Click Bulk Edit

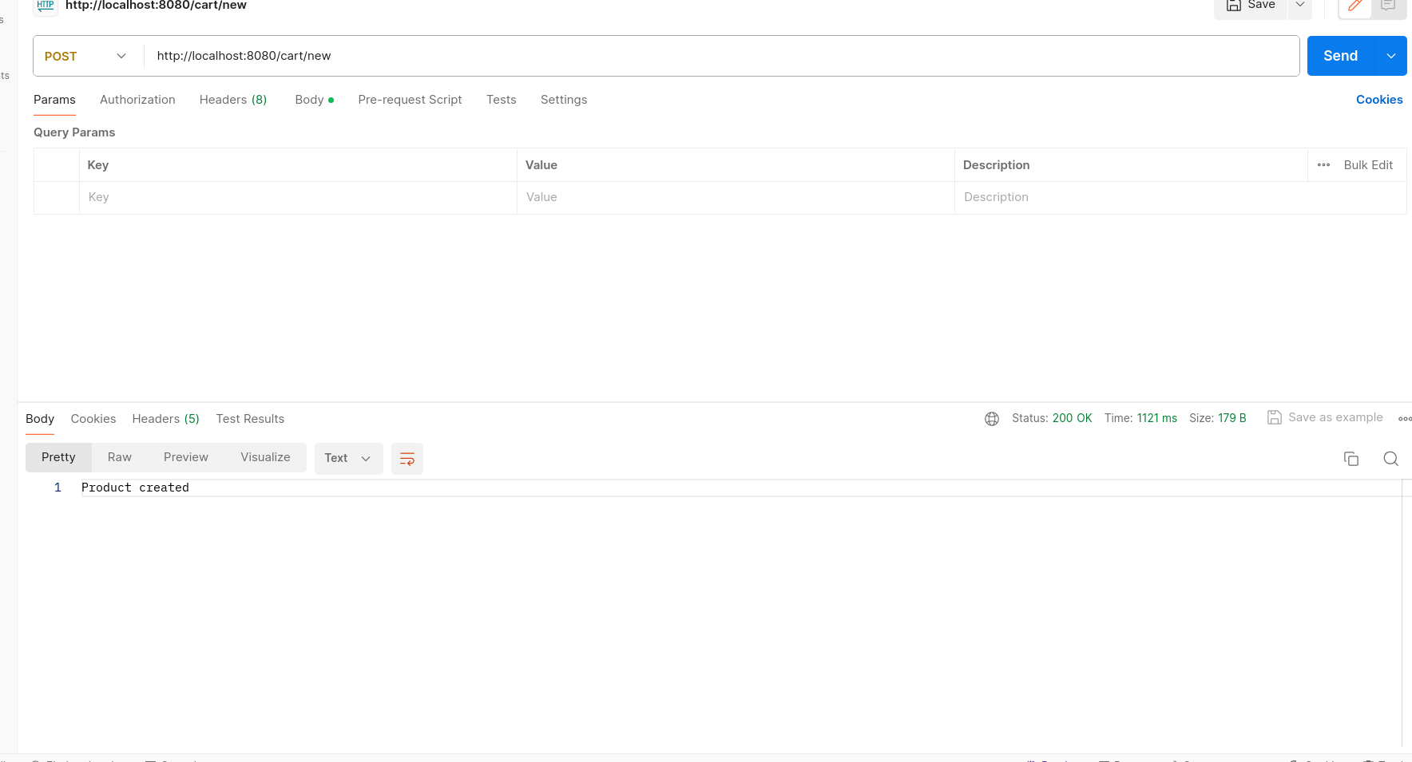[x=1368, y=165]
